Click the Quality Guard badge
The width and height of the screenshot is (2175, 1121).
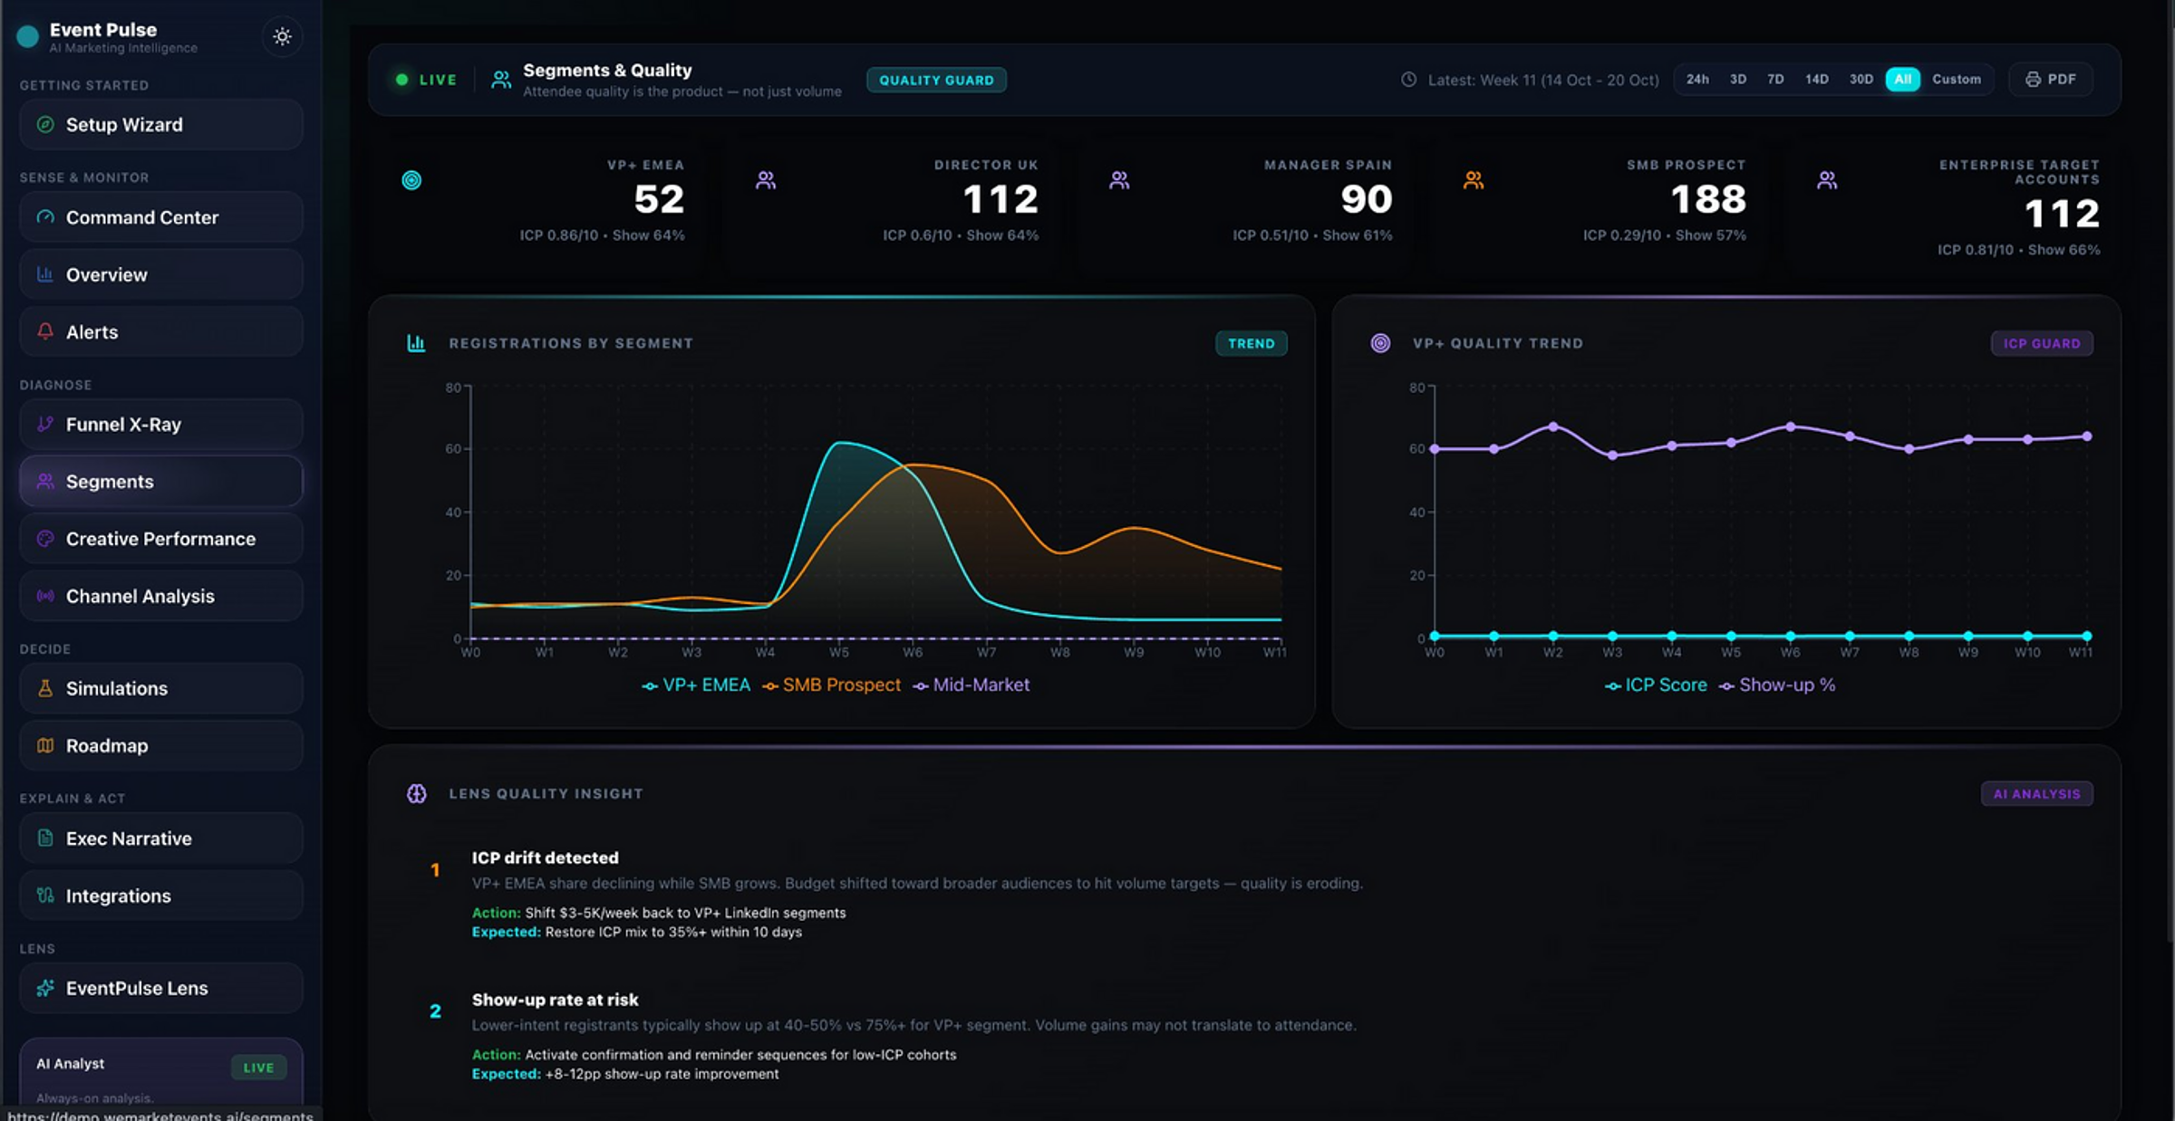pos(936,80)
